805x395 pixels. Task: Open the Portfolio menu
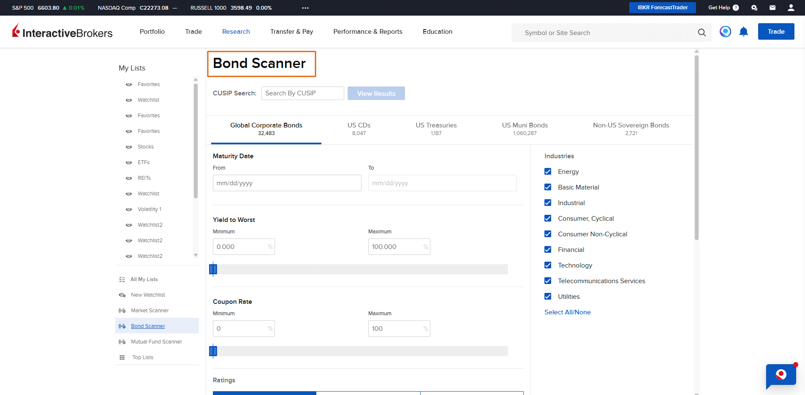[152, 32]
